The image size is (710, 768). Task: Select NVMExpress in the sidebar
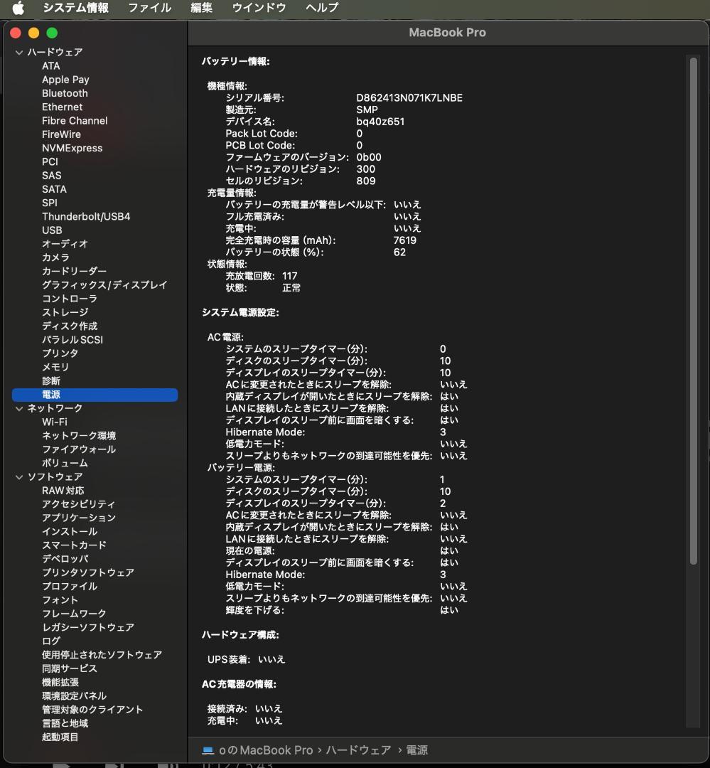click(x=72, y=148)
